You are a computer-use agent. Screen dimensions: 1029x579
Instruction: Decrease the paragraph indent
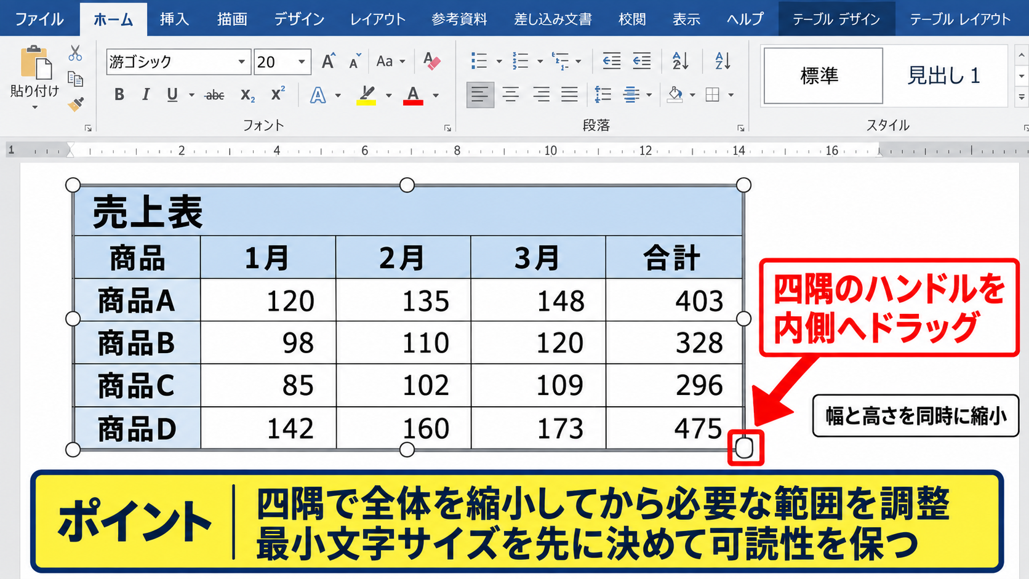611,61
